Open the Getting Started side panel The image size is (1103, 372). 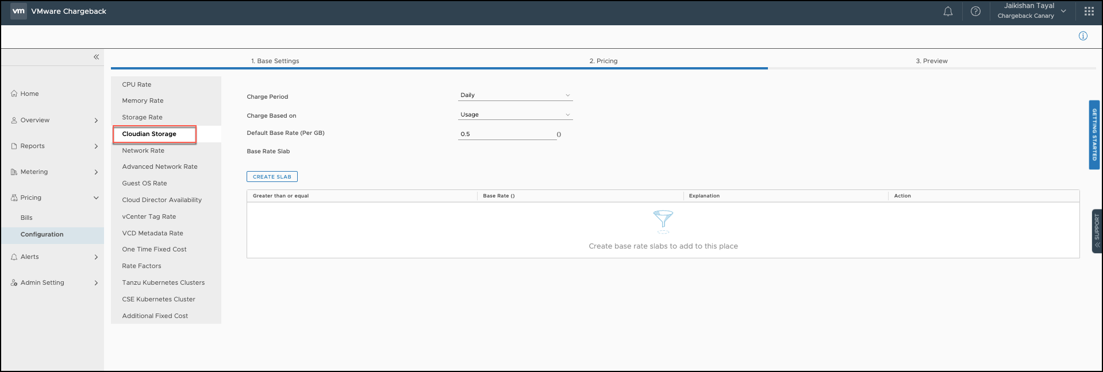click(x=1094, y=135)
